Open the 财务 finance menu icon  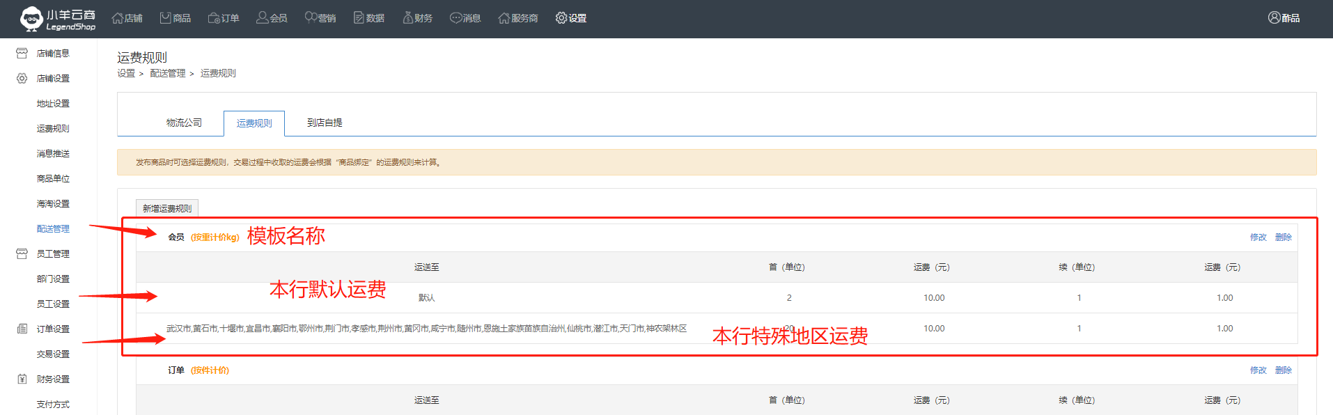pyautogui.click(x=408, y=18)
